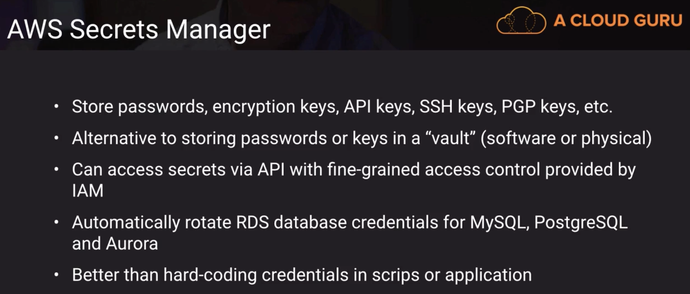The width and height of the screenshot is (690, 294).
Task: Click the "A CLOUD GURU" brand text
Action: (618, 21)
